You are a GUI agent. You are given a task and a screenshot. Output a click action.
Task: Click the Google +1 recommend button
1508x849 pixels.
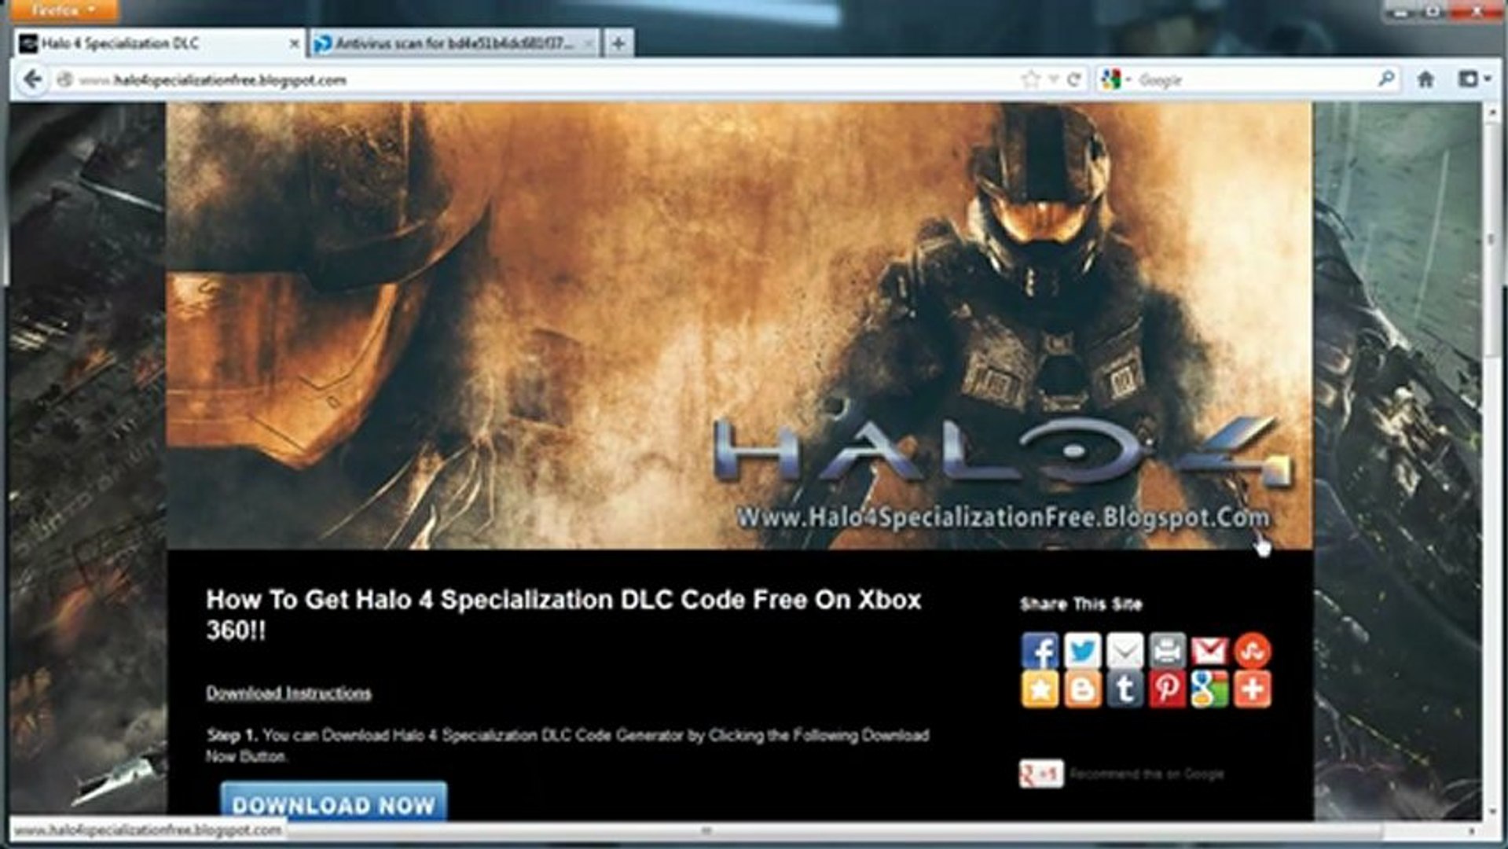(1041, 774)
